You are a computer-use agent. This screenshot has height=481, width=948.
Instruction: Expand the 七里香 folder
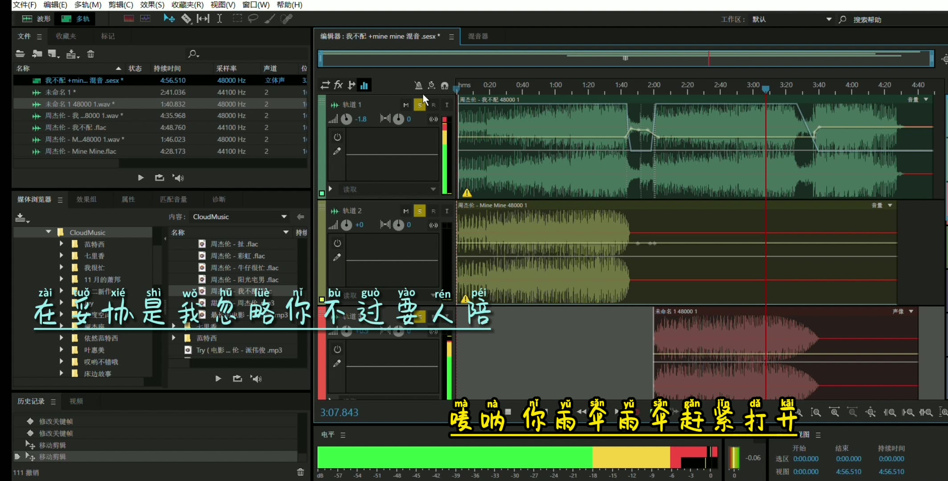(61, 256)
